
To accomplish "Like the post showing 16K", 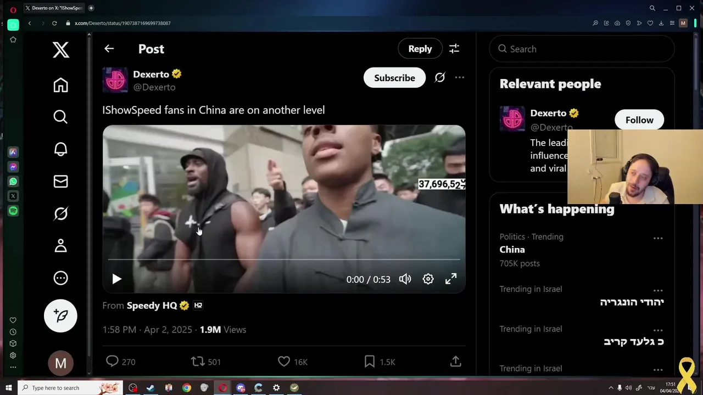I will pyautogui.click(x=292, y=362).
